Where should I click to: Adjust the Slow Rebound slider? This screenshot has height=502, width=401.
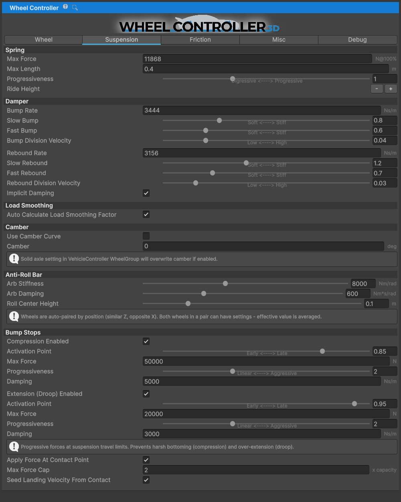(x=266, y=163)
